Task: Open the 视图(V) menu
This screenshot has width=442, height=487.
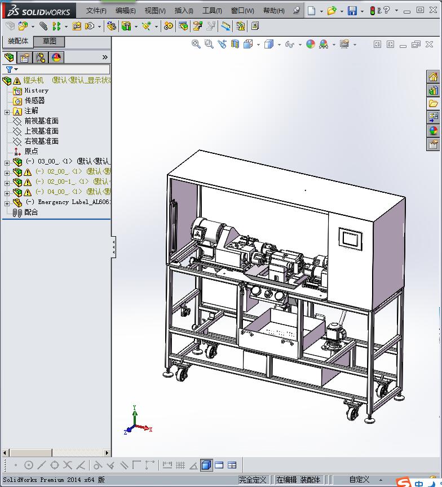Action: [x=155, y=11]
